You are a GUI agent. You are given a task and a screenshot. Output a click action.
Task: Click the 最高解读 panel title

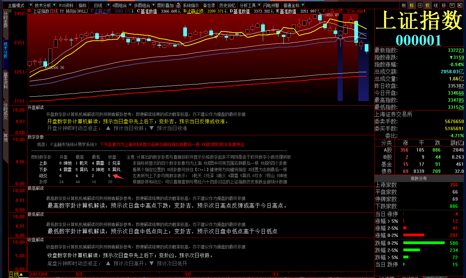36,188
